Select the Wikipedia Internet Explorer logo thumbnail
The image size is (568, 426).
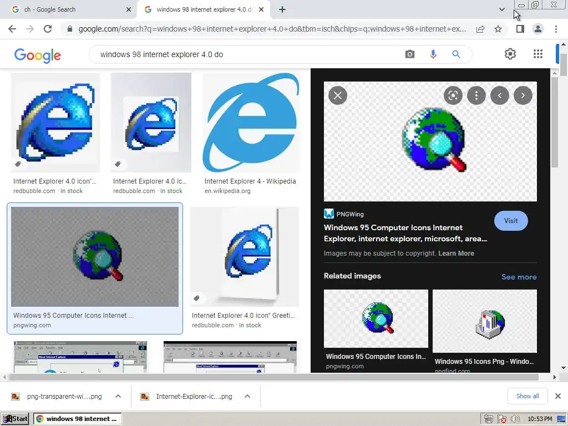[x=251, y=123]
